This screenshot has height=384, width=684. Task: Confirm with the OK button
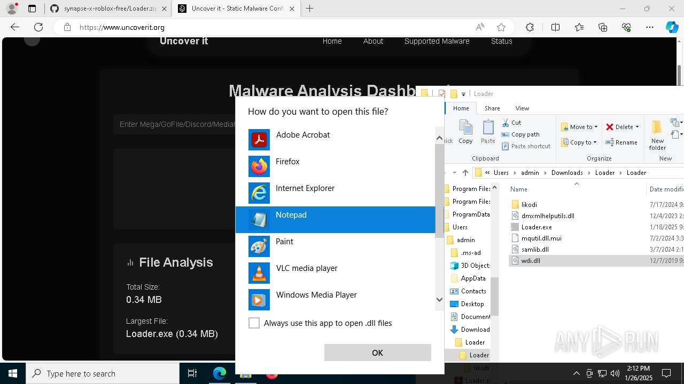click(x=377, y=353)
